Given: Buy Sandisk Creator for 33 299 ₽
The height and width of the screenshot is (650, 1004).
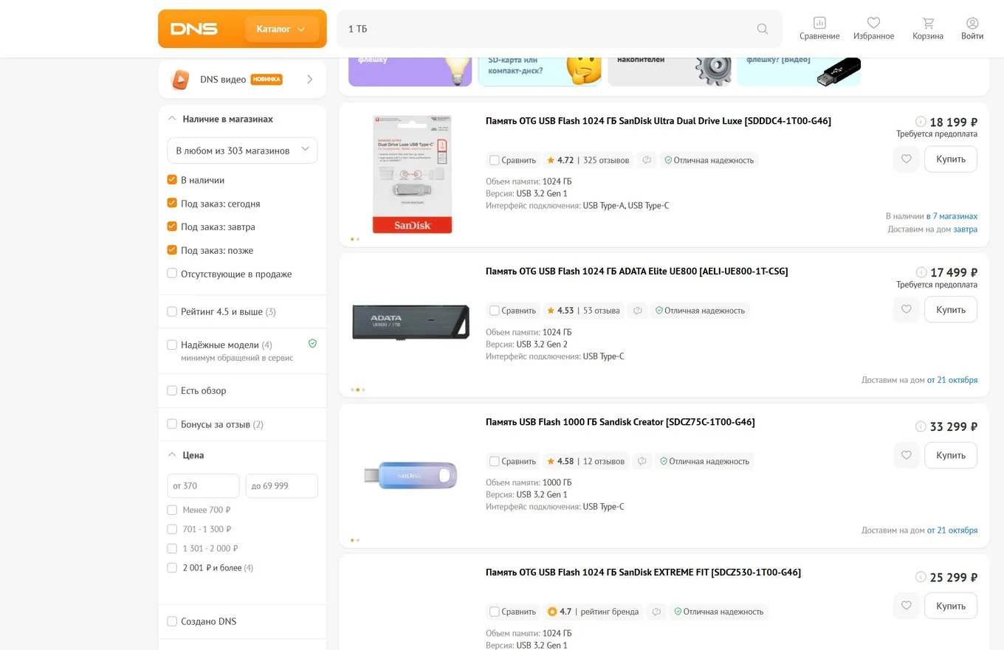Looking at the screenshot, I should pyautogui.click(x=951, y=456).
